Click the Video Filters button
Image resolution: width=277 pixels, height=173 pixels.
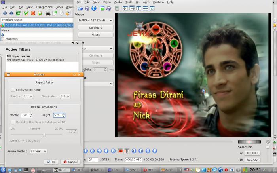click(96, 34)
